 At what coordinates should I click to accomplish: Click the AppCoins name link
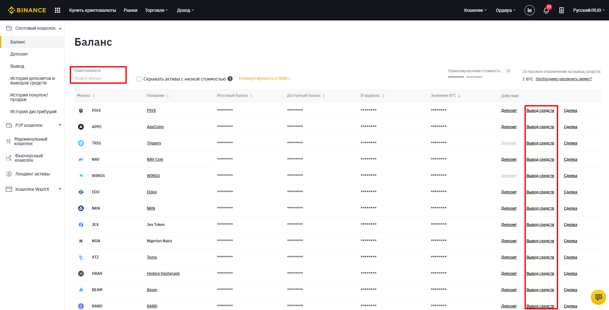(x=155, y=127)
